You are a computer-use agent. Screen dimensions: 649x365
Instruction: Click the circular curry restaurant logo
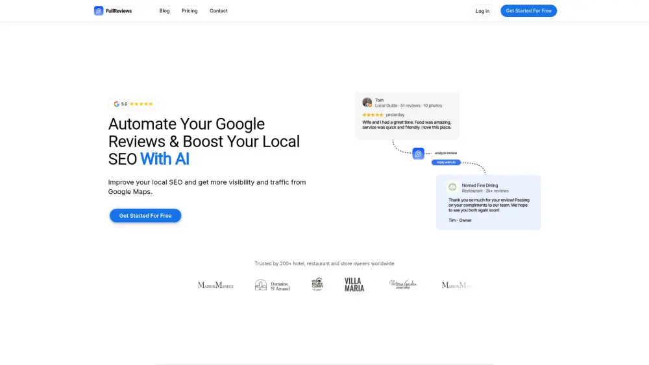coord(317,285)
